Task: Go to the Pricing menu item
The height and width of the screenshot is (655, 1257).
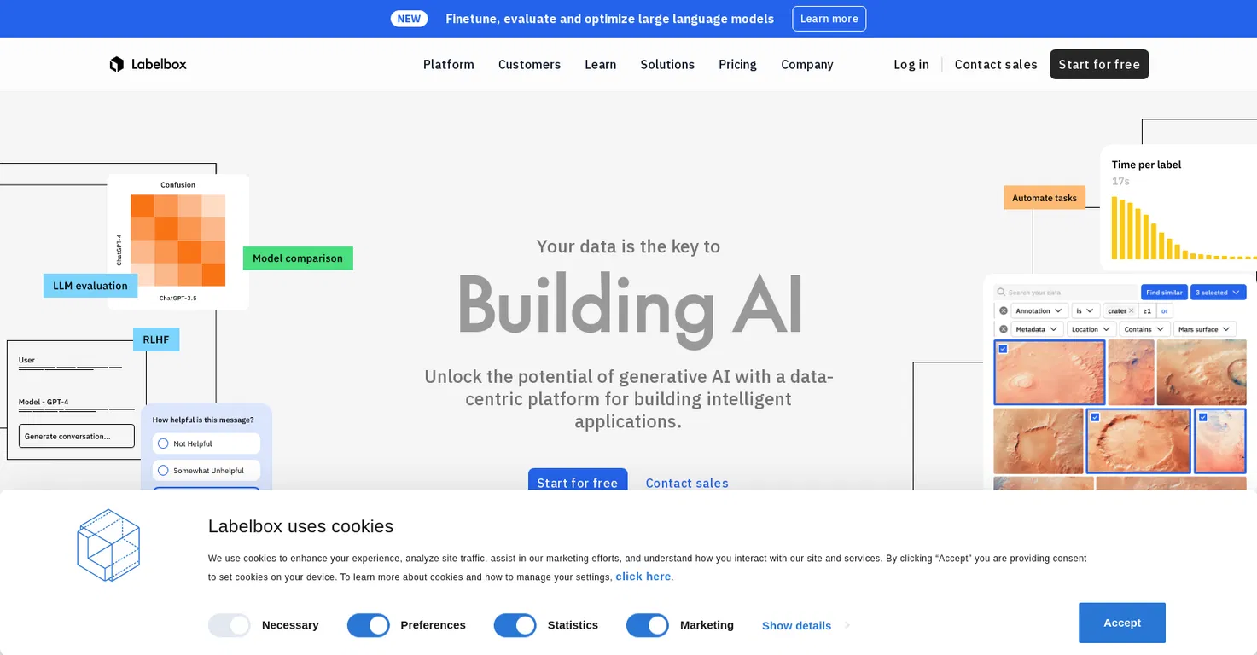Action: tap(737, 64)
